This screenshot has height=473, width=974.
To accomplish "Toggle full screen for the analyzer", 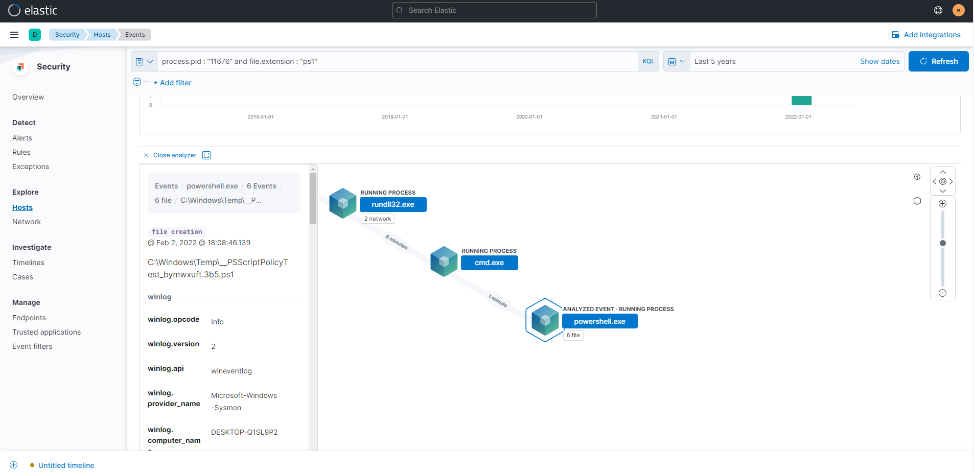I will click(206, 155).
